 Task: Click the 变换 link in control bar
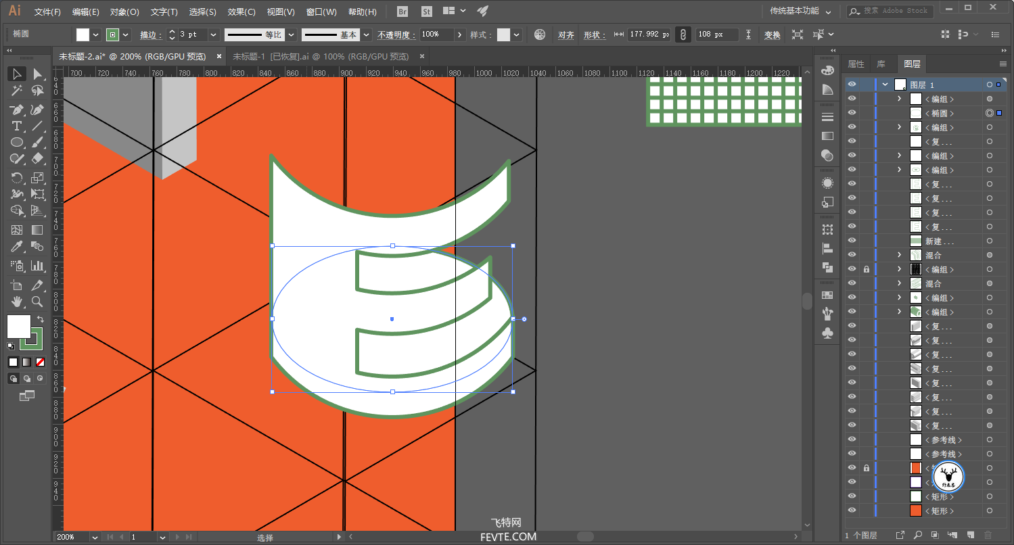click(772, 34)
